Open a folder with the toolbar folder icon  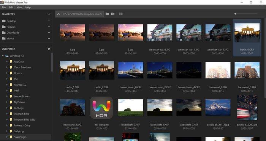(107, 14)
